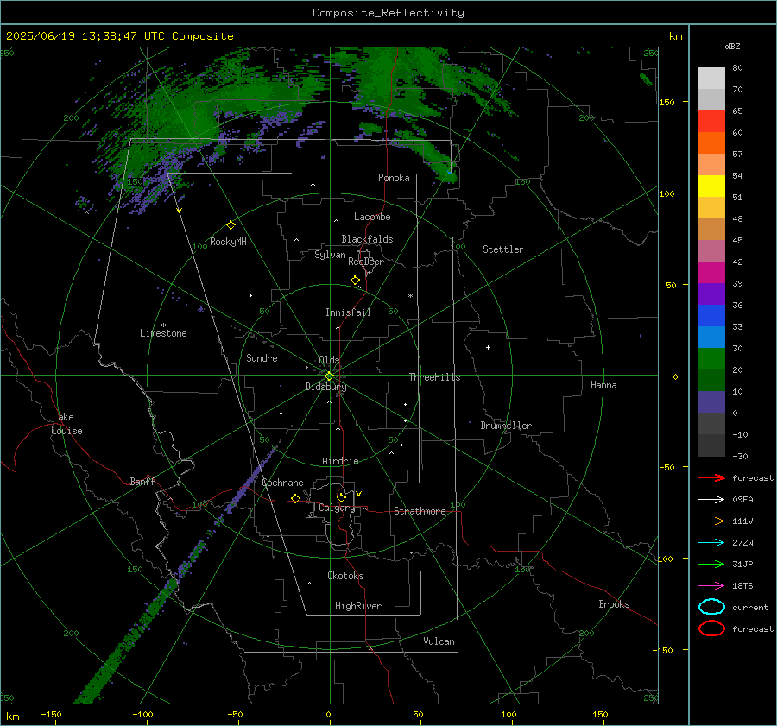Click the Banff label

click(x=142, y=481)
